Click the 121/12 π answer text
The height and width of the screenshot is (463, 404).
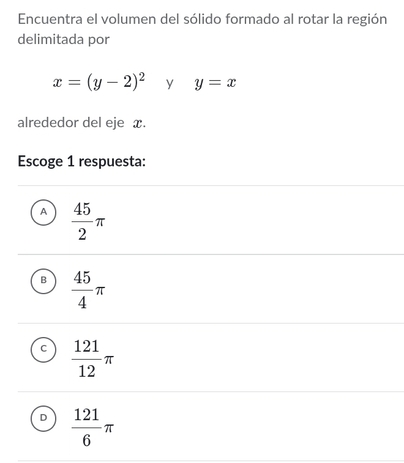coord(93,358)
